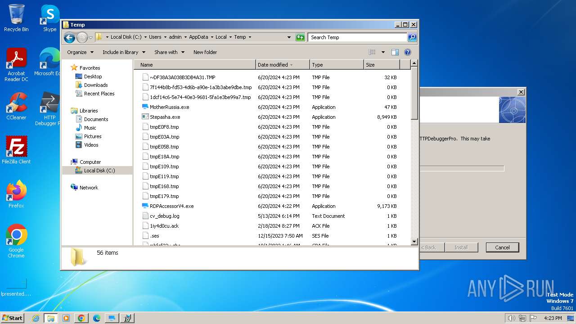
Task: Open Explorer help question mark
Action: click(408, 52)
